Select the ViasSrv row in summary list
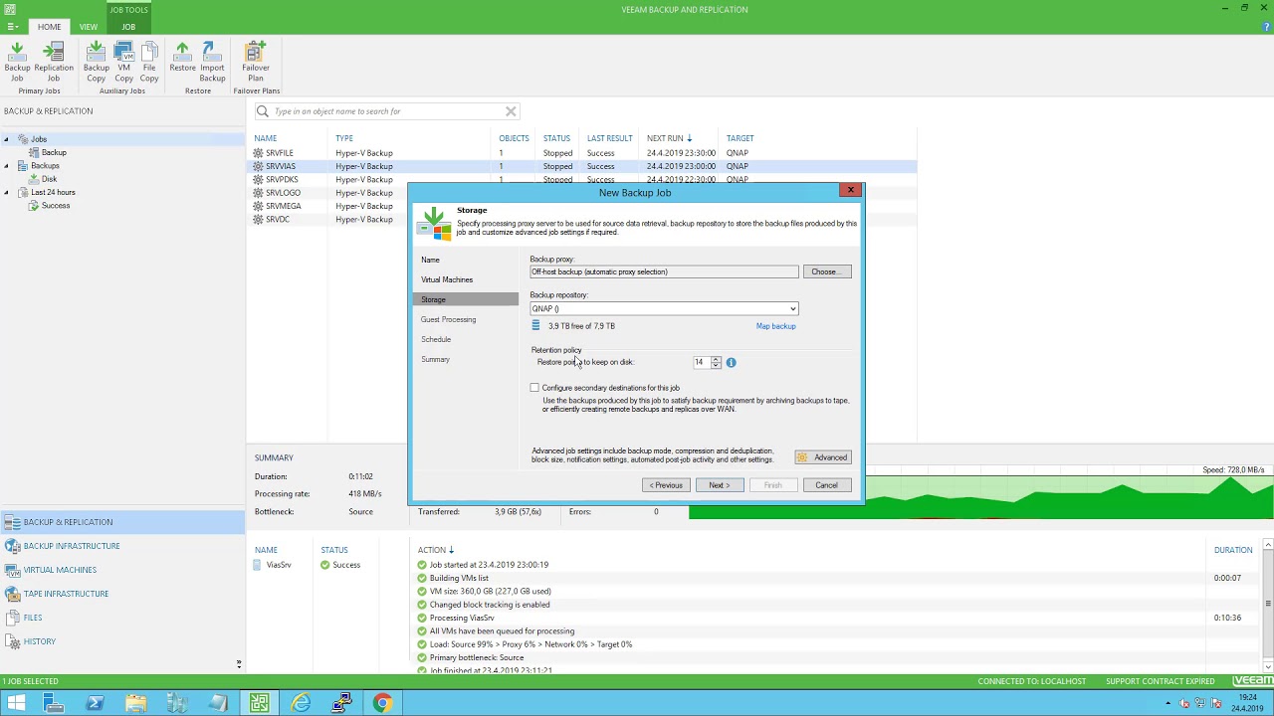 point(278,565)
